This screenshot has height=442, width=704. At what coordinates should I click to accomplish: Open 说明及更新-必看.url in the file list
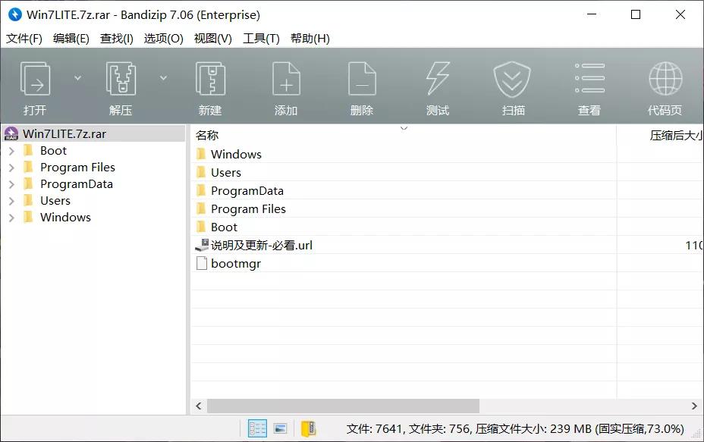point(262,245)
